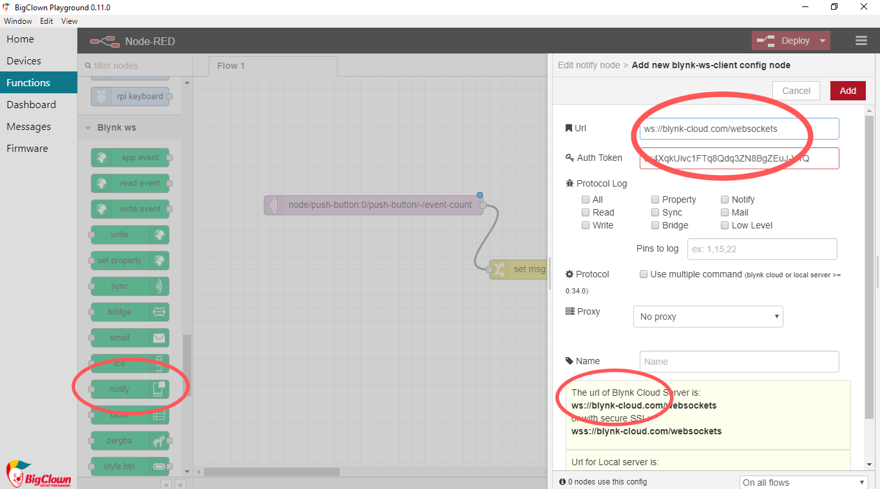
Task: Click Edit notify node breadcrumb
Action: pyautogui.click(x=589, y=65)
